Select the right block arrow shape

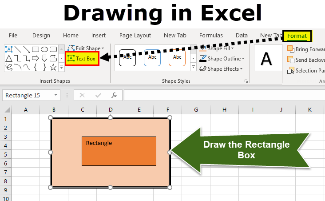coord(36,58)
